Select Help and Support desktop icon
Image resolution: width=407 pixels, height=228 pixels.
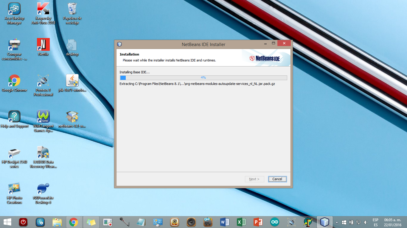pyautogui.click(x=14, y=119)
